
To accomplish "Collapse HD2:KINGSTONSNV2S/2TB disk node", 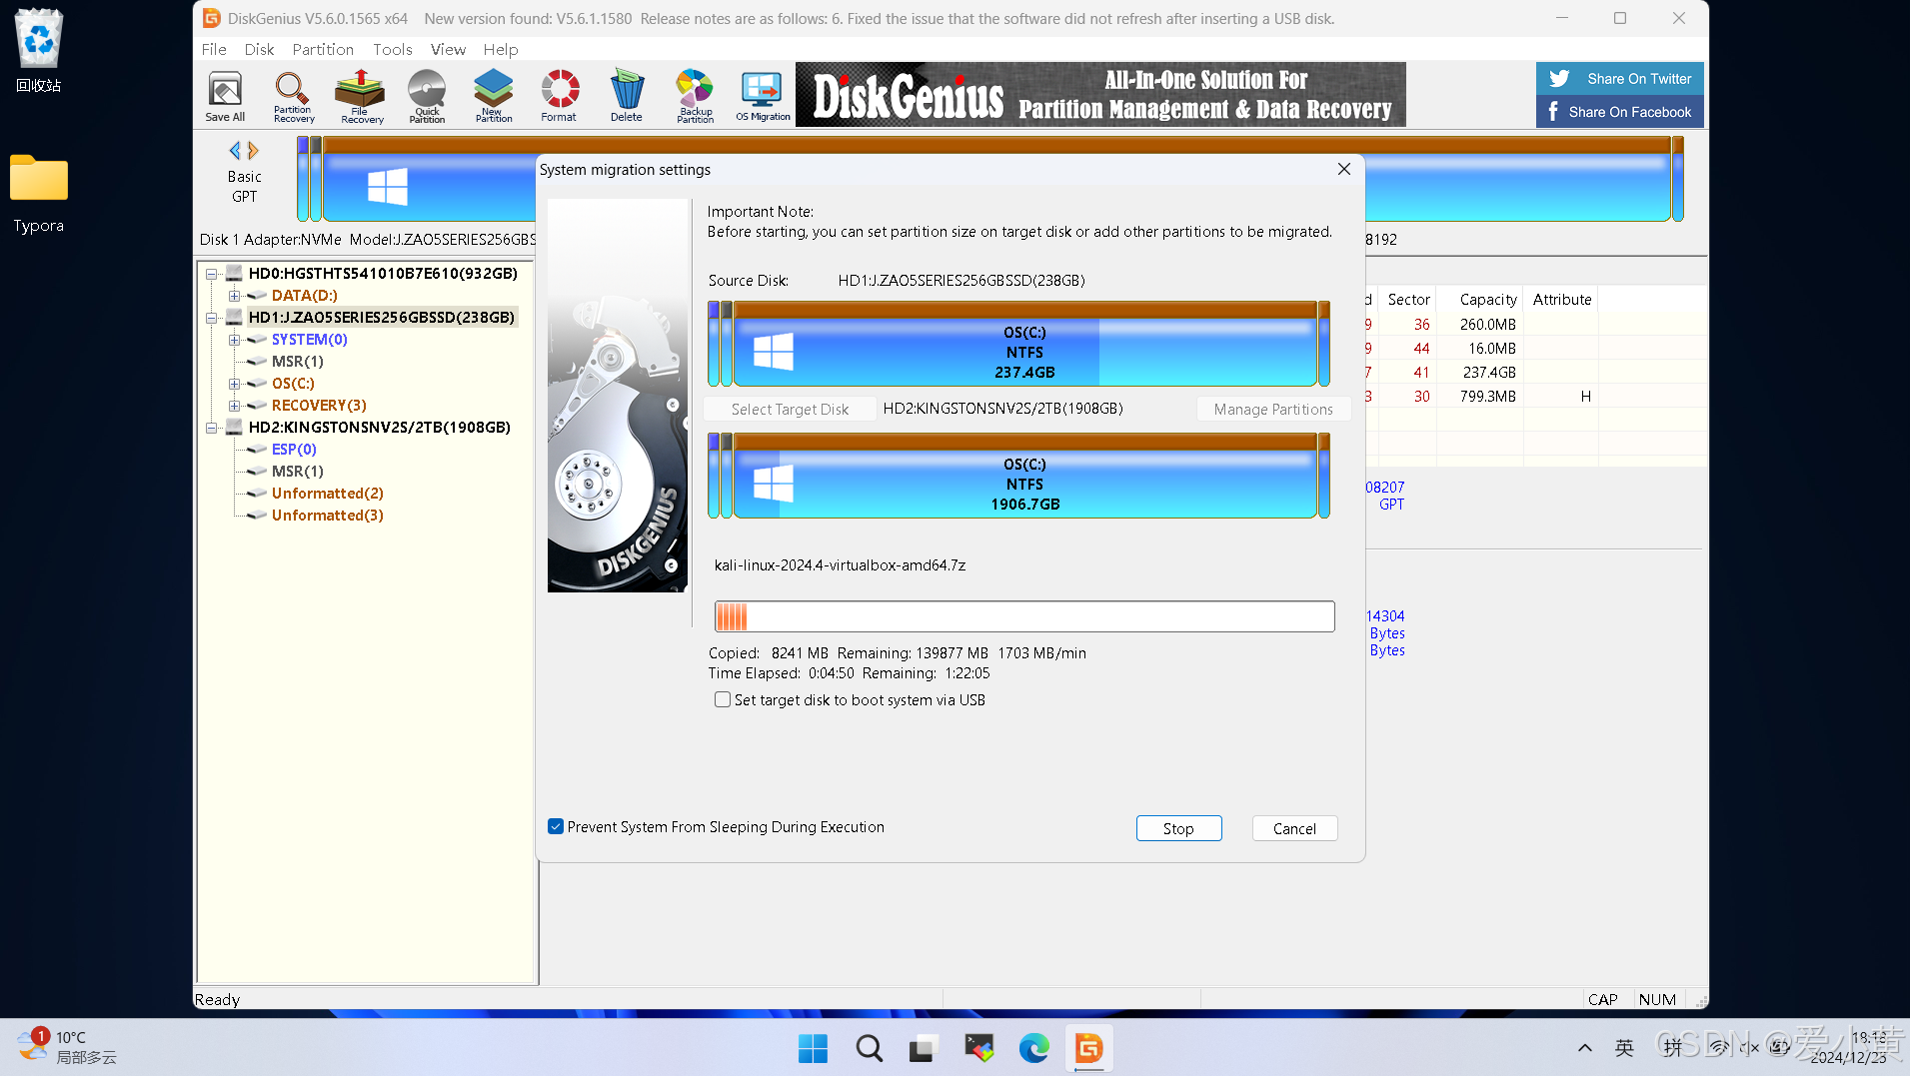I will (x=212, y=428).
